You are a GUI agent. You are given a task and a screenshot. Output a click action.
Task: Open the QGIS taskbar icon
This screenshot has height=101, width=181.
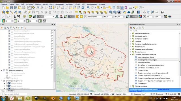point(28,98)
